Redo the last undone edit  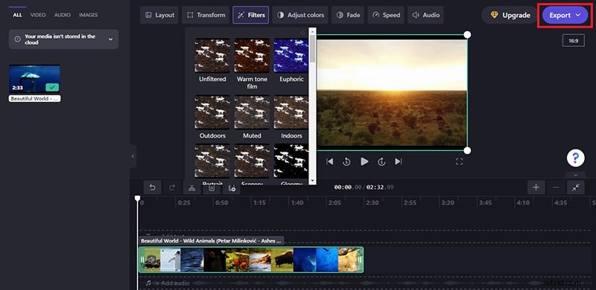pos(172,187)
